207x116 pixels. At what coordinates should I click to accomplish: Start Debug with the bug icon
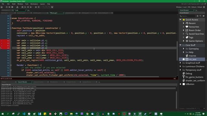pos(22,7)
